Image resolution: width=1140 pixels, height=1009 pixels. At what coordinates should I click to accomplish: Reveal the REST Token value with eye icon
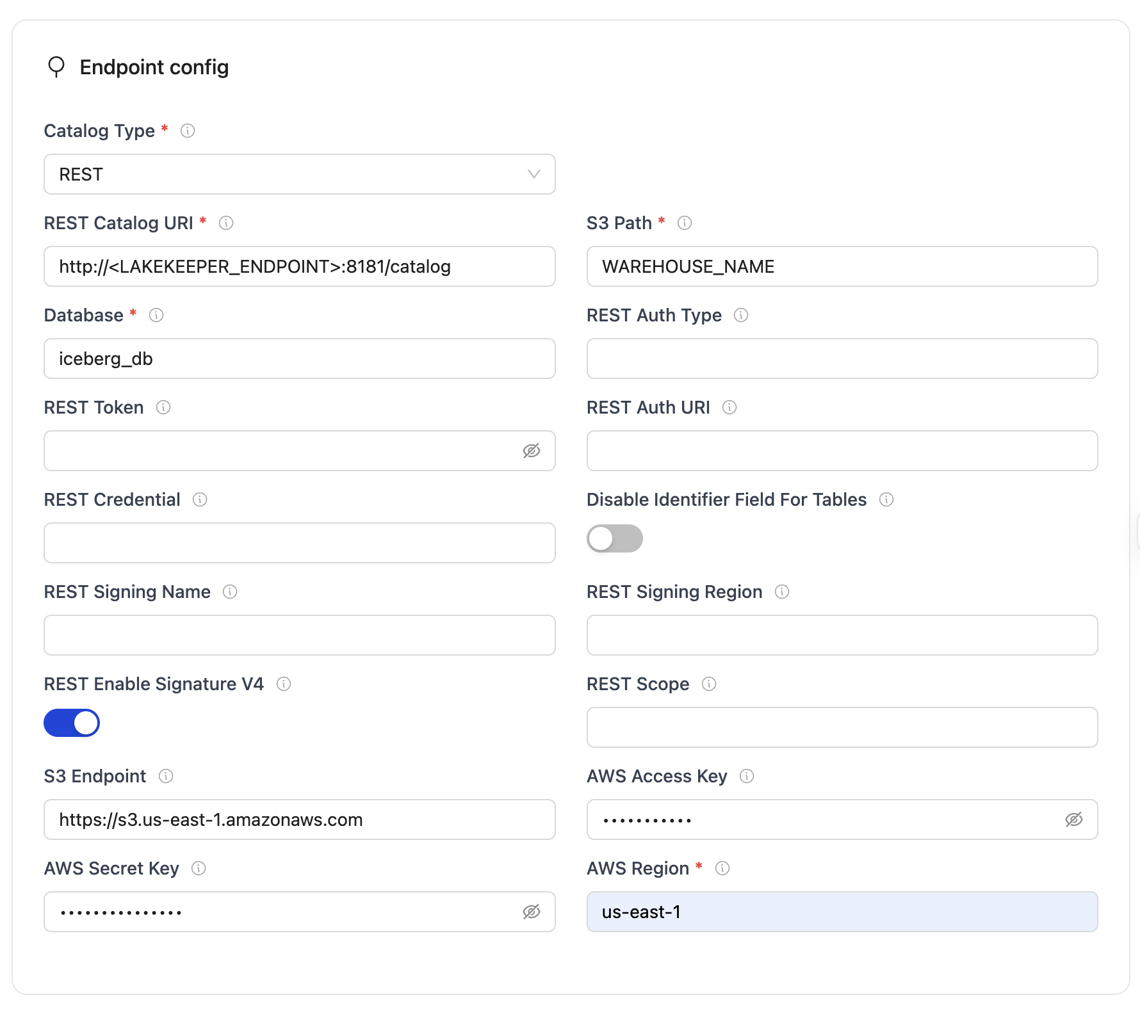(531, 451)
